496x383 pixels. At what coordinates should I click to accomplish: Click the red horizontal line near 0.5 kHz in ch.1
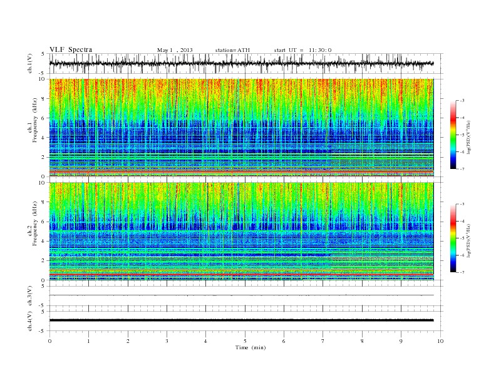click(241, 172)
